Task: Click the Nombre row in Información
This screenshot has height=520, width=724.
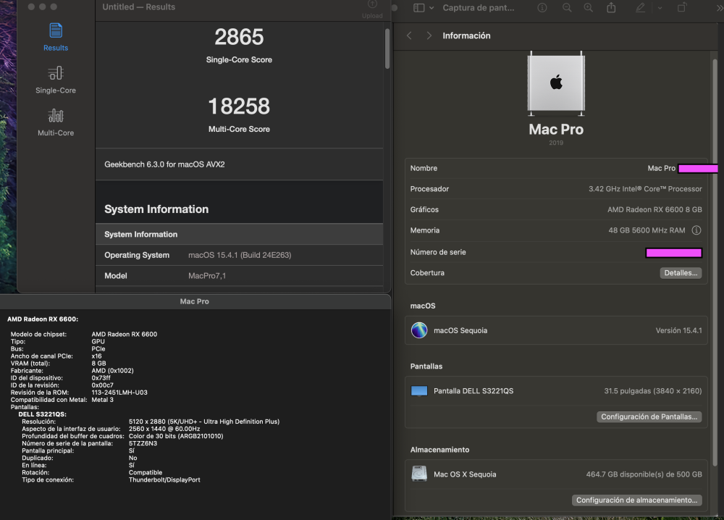Action: tap(556, 168)
